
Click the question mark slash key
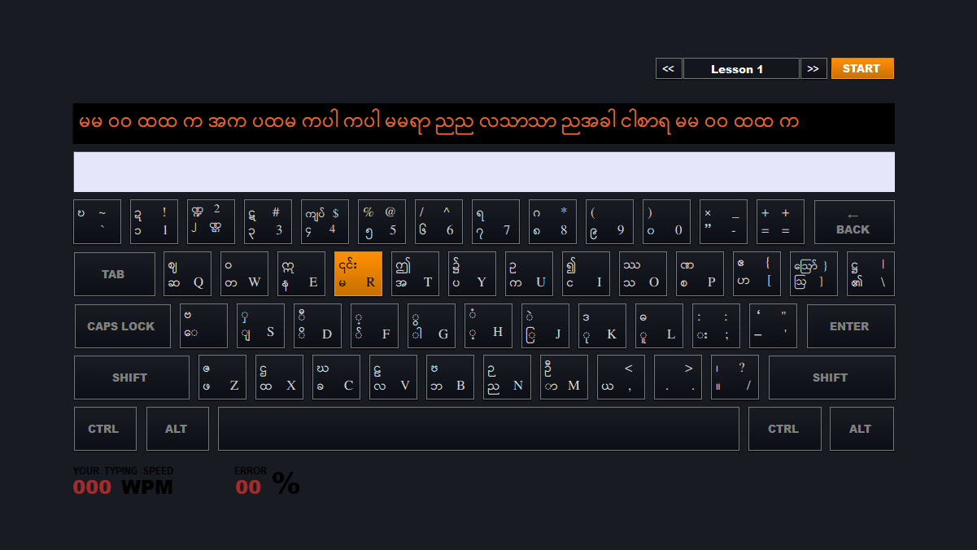[735, 377]
